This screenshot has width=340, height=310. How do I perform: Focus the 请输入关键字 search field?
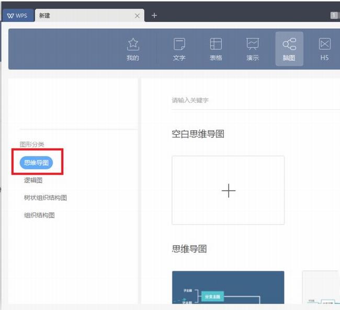(x=256, y=100)
